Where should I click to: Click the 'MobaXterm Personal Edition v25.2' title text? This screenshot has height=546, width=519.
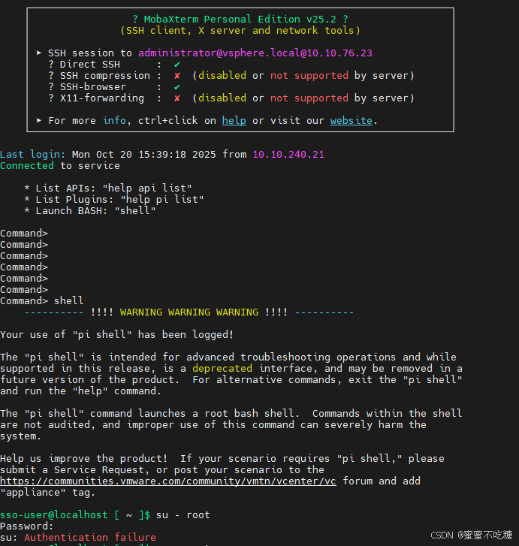point(240,20)
